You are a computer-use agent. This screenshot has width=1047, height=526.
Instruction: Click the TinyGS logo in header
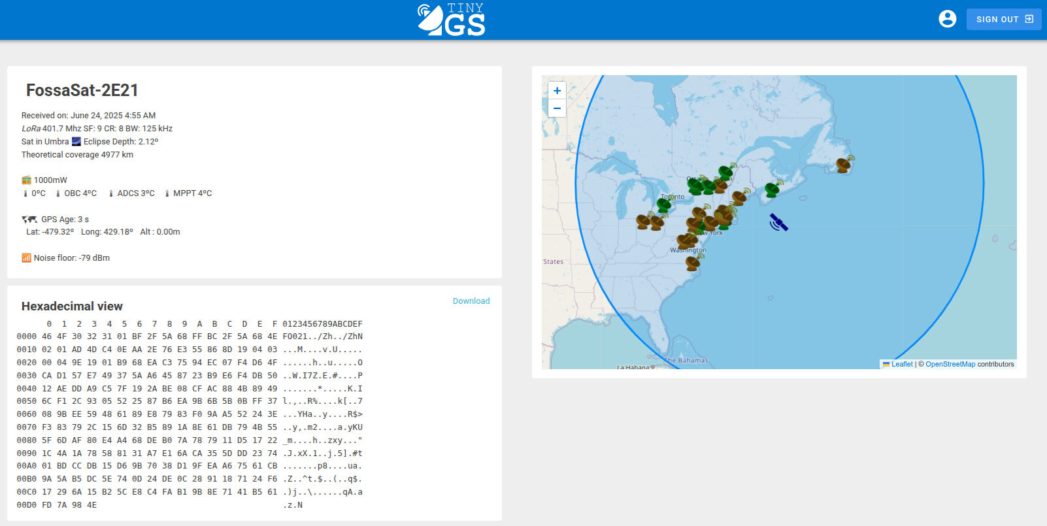452,20
